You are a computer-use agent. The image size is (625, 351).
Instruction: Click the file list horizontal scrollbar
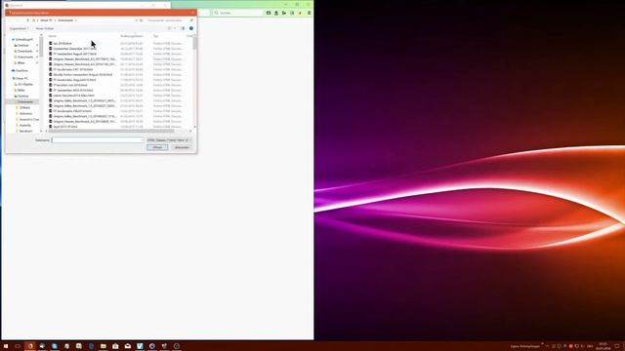[x=111, y=131]
